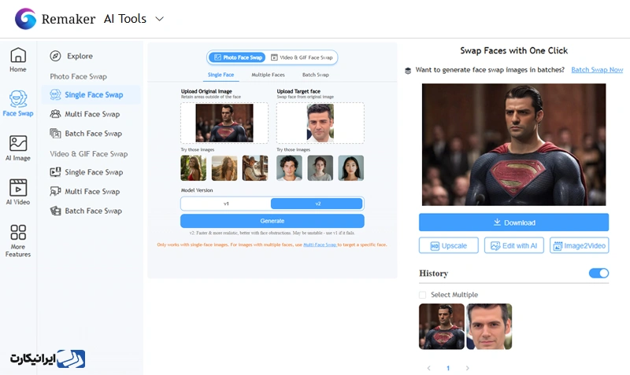The width and height of the screenshot is (630, 375).
Task: Select the Multiple Faces tab
Action: pyautogui.click(x=268, y=75)
